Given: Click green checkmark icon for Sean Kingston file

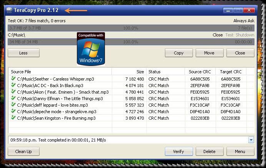Looking at the screenshot, I should coord(13,118).
